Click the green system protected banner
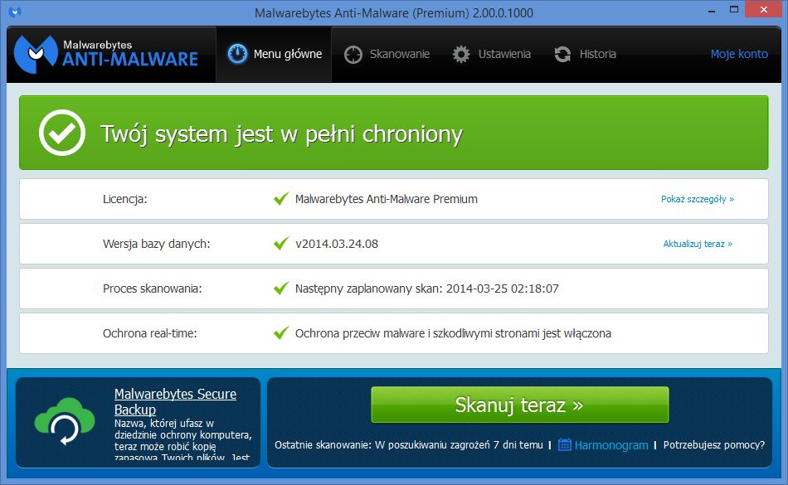 393,133
